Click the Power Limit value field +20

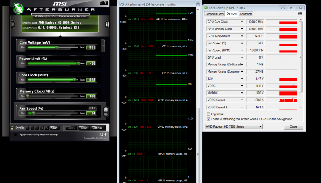pyautogui.click(x=91, y=63)
